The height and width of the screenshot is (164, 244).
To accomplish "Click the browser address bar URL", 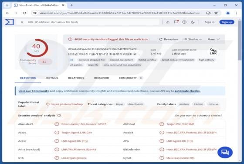I will (120, 13).
